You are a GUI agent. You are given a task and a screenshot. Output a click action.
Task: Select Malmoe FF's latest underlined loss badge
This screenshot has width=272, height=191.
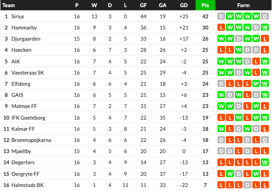point(265,106)
